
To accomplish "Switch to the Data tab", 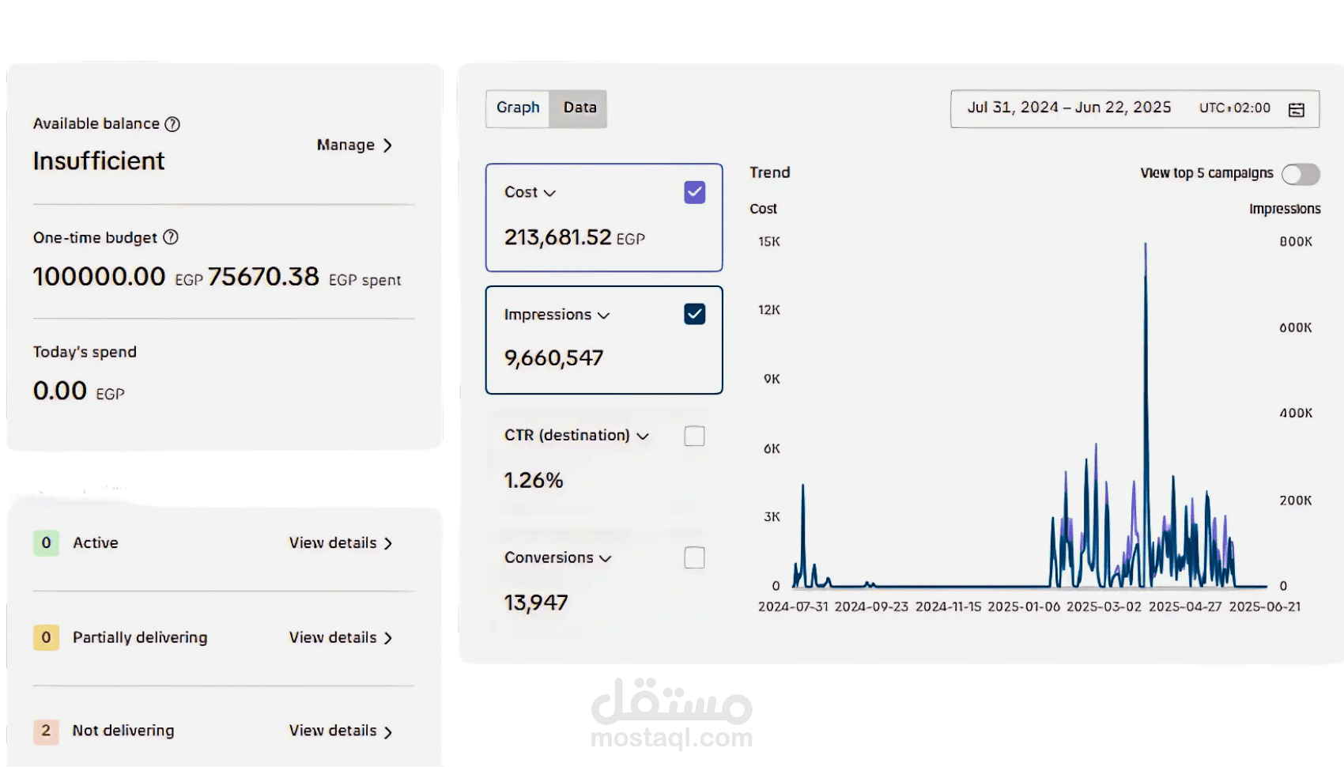I will pyautogui.click(x=580, y=108).
